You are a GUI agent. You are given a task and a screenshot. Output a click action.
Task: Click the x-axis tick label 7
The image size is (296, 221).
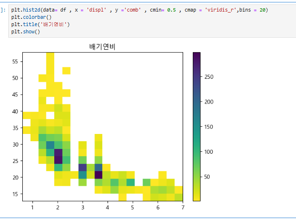pos(183,207)
